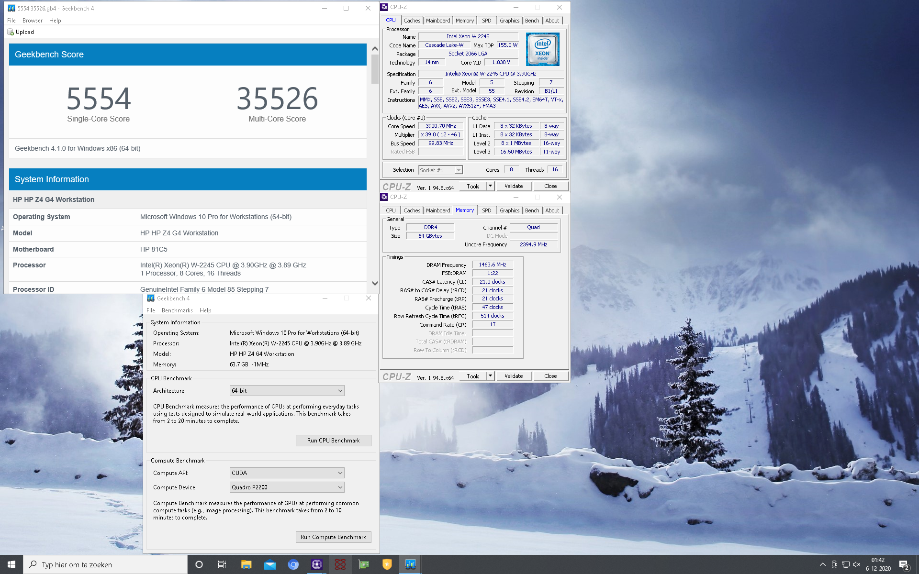Click the meet now camera tray icon
Viewport: 919px width, 574px height.
pos(834,564)
